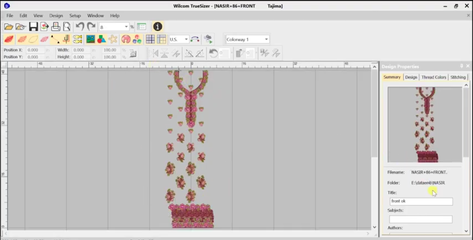This screenshot has height=240, width=473.
Task: Open the Setup menu
Action: coord(75,16)
